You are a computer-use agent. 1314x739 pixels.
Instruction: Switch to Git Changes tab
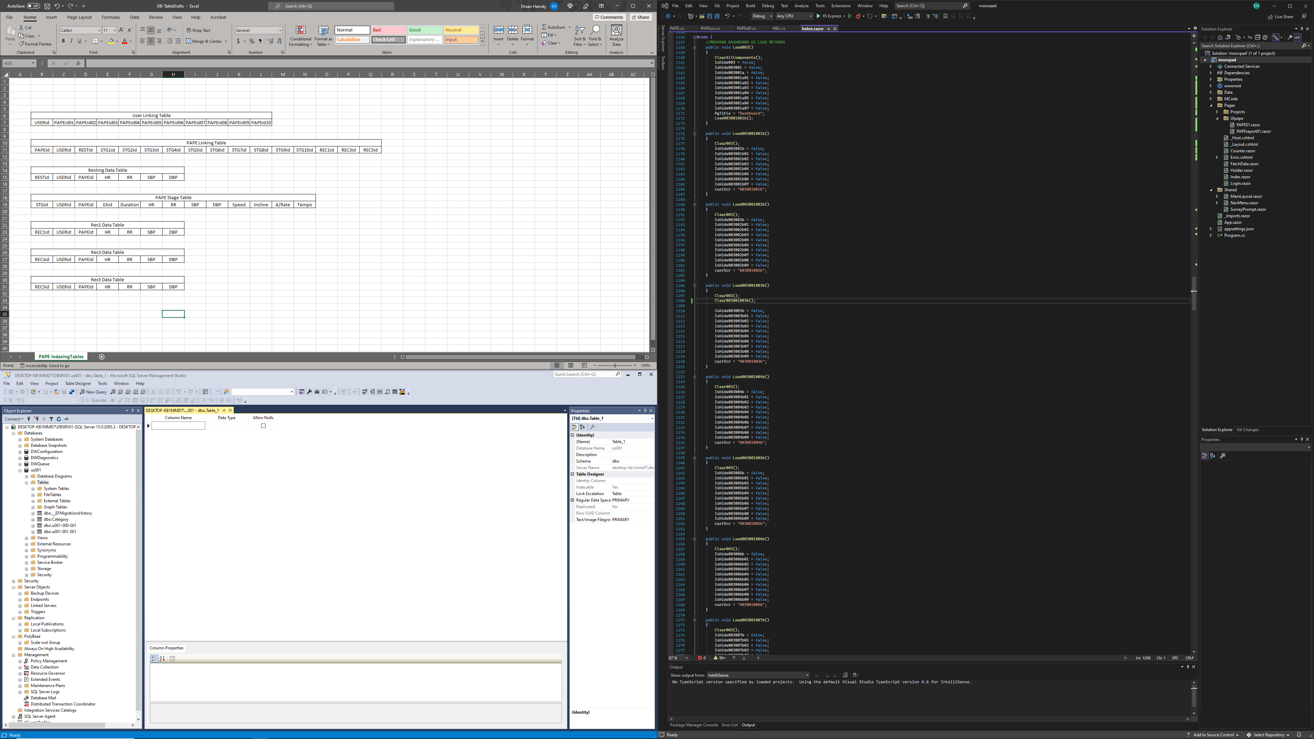coord(1247,430)
